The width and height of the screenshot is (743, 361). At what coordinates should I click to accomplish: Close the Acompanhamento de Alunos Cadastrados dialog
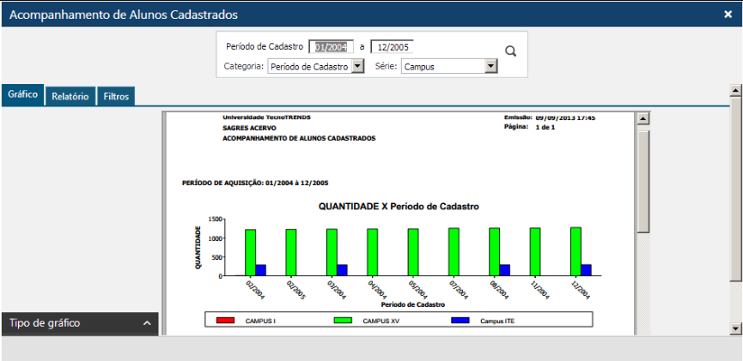pos(728,15)
